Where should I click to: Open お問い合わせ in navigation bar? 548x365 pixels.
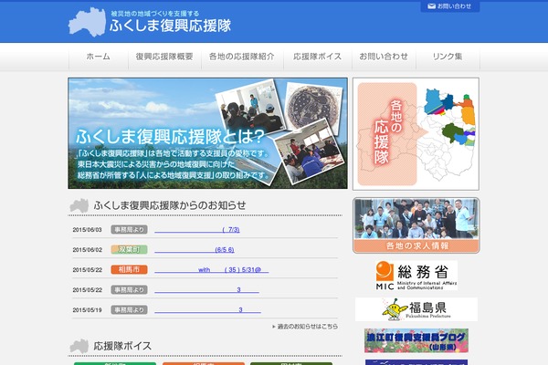tap(384, 57)
